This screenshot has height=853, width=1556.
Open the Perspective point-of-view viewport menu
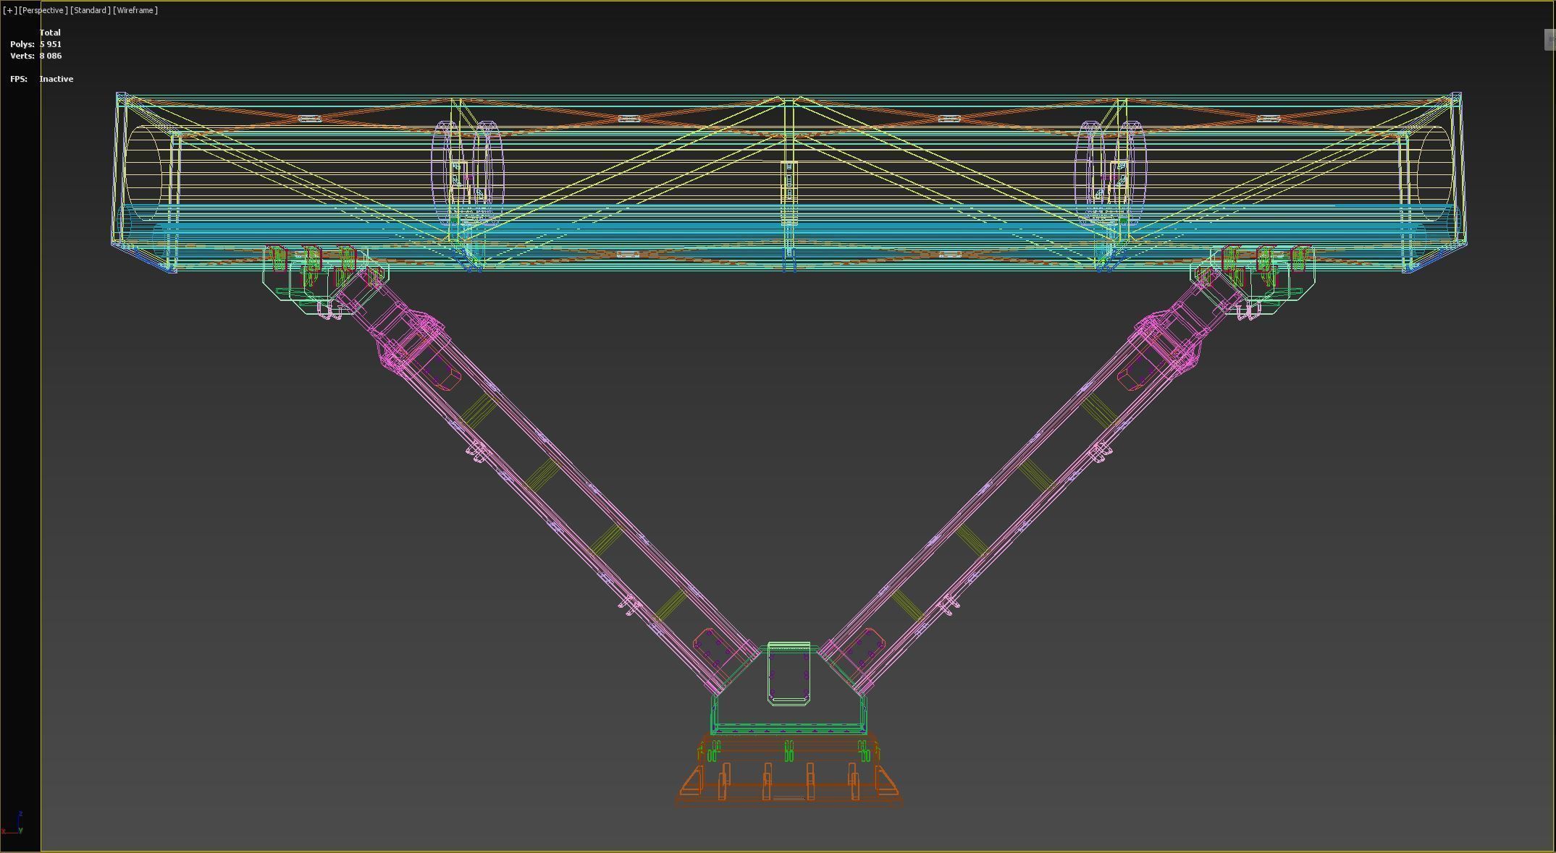[x=43, y=10]
